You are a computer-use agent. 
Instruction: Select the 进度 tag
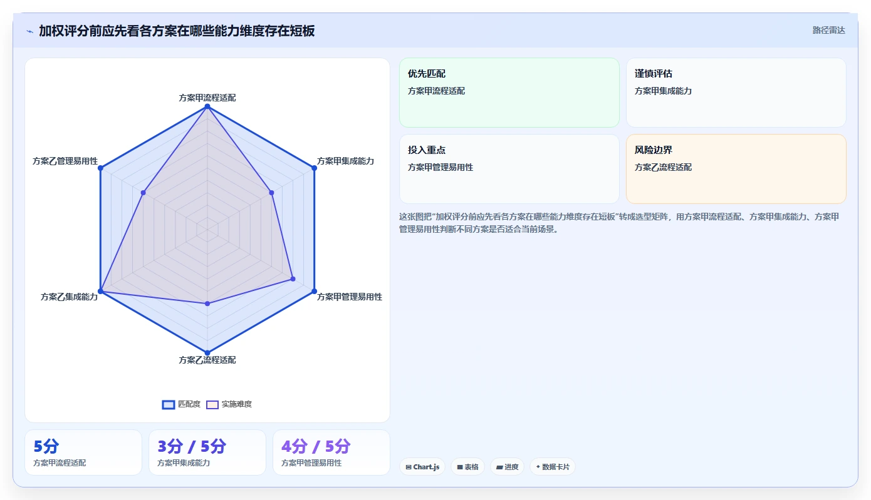[507, 467]
